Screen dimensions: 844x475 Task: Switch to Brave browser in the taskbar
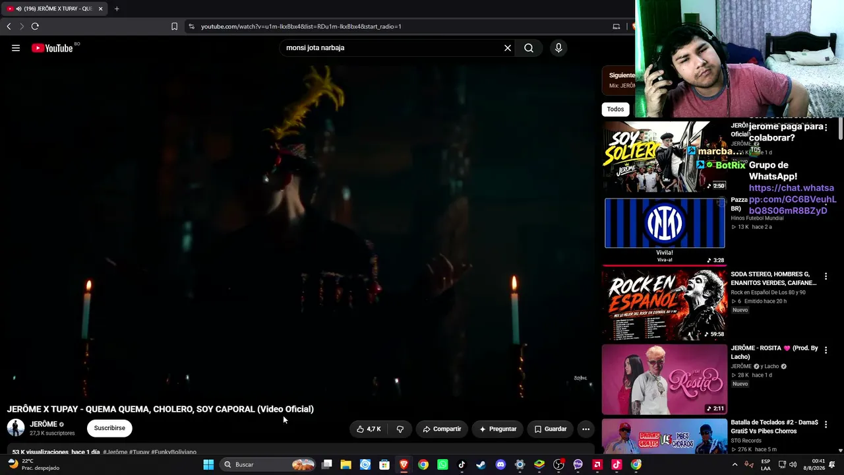tap(404, 464)
